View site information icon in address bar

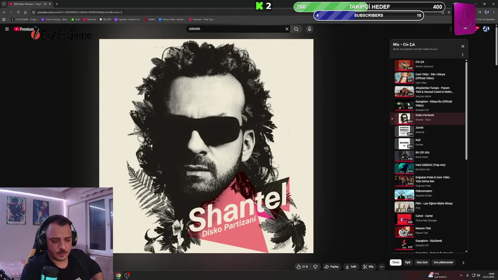pos(34,12)
